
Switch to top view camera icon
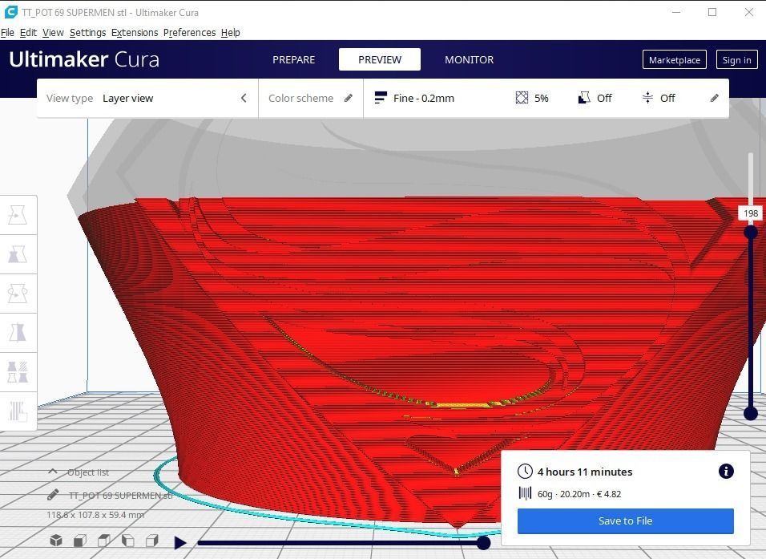coord(104,541)
